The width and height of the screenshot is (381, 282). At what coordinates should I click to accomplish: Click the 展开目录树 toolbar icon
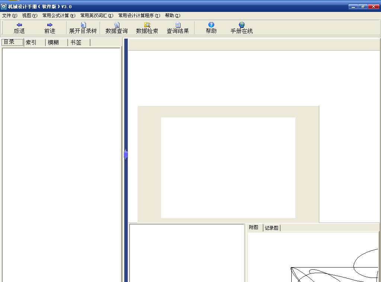83,25
